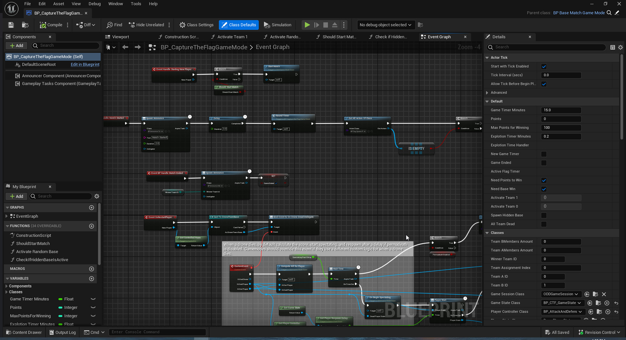Open Details panel settings gear
Image resolution: width=626 pixels, height=340 pixels.
click(620, 47)
